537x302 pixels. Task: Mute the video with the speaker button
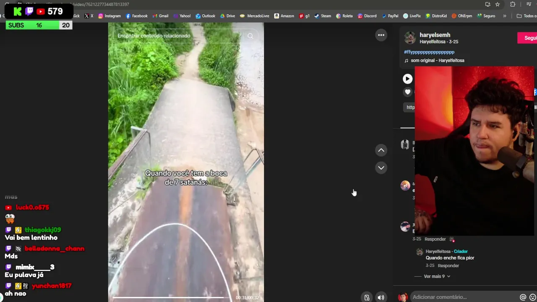click(381, 297)
